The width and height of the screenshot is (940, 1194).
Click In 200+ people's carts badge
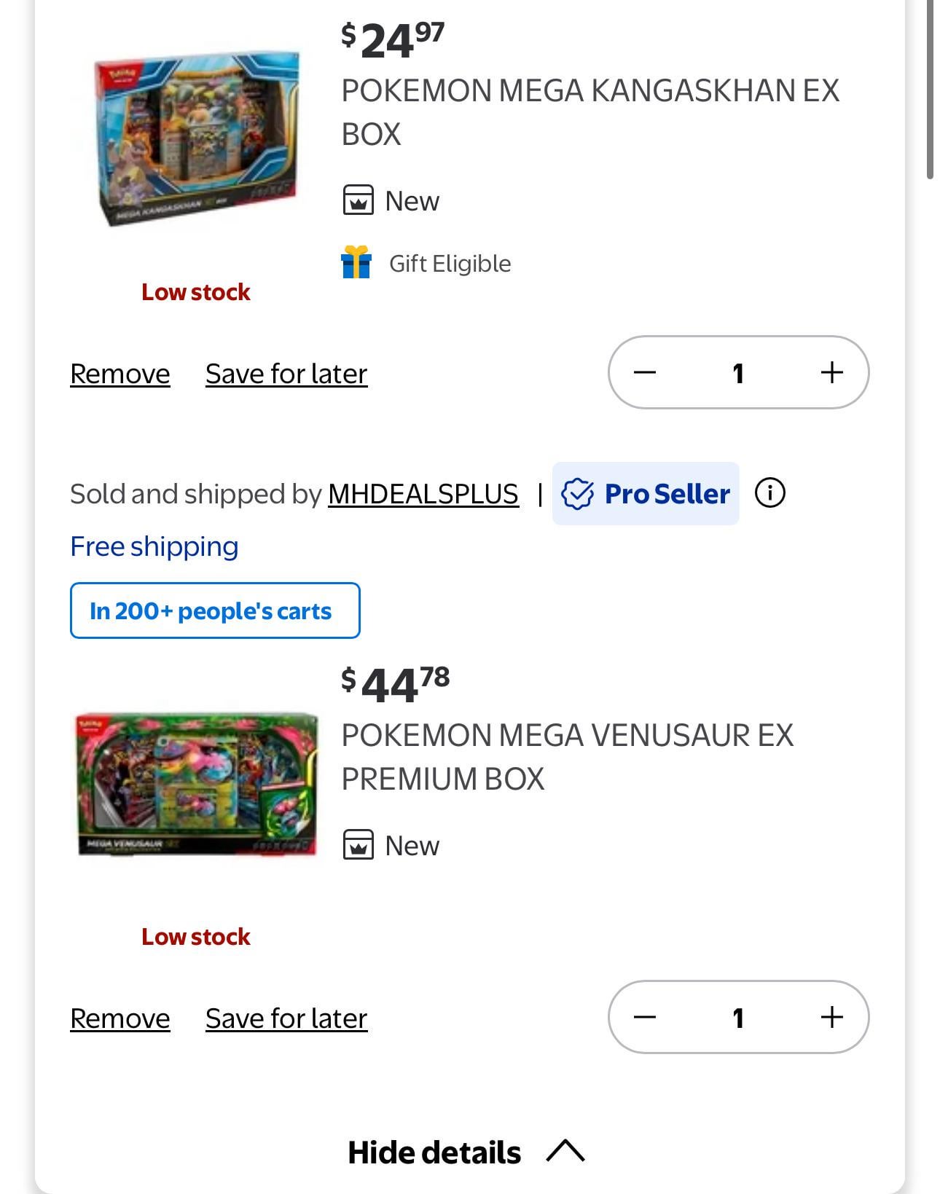tap(215, 610)
